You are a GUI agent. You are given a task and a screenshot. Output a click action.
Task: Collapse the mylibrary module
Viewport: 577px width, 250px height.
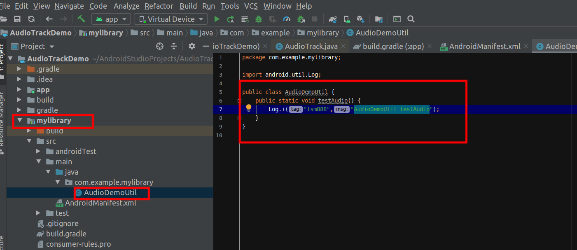[x=19, y=121]
